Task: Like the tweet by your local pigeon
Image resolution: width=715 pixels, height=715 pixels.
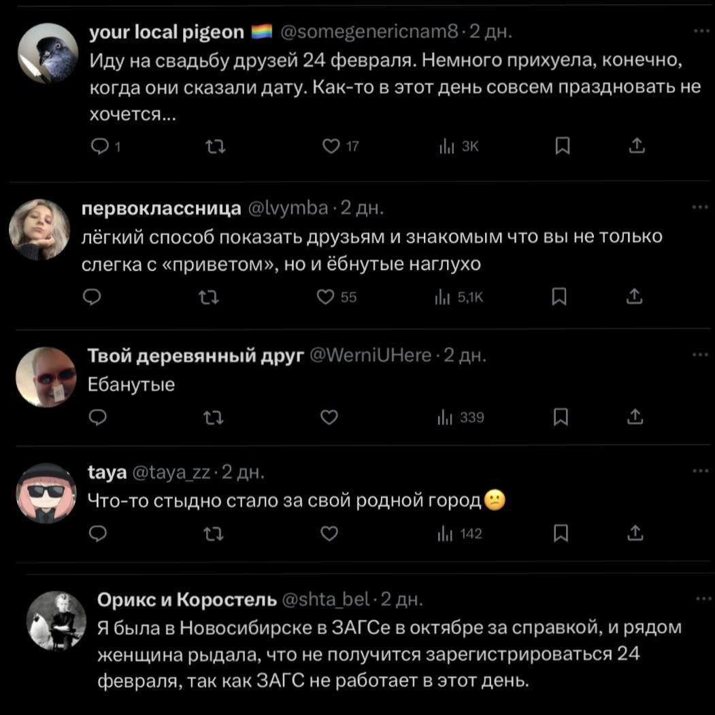Action: coord(333,145)
